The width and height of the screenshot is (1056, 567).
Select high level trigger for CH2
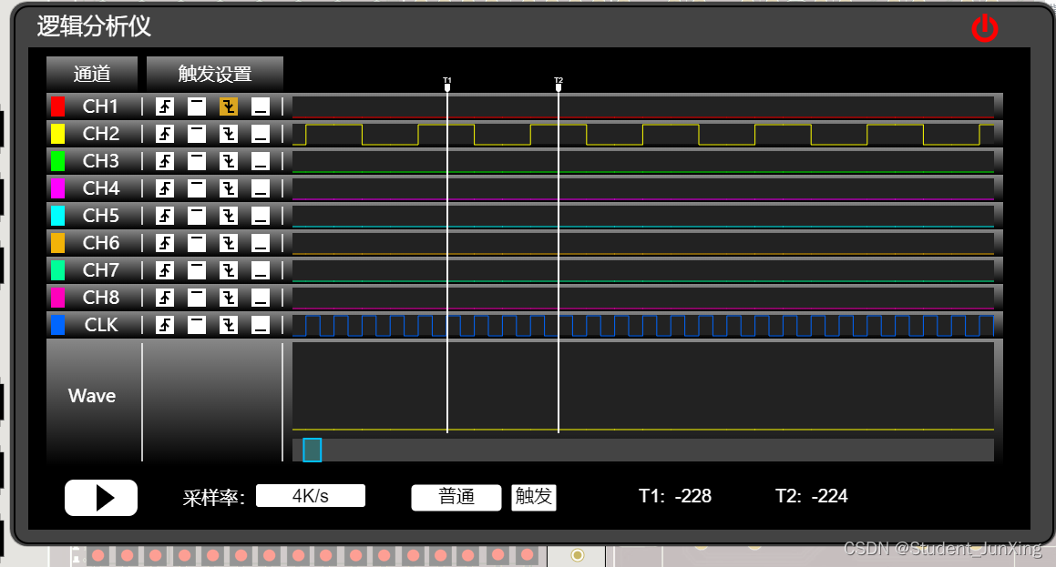point(197,134)
